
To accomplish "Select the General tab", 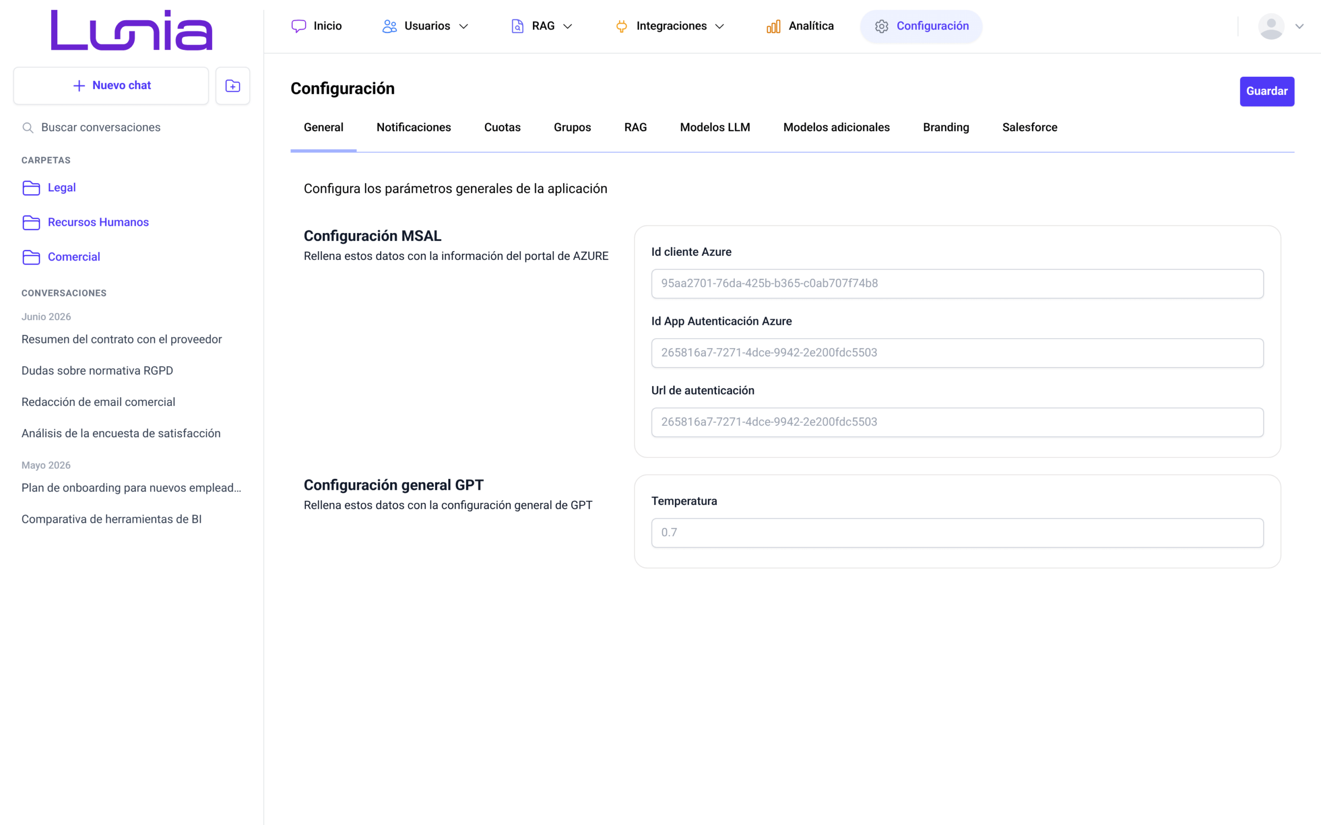I will tap(324, 128).
